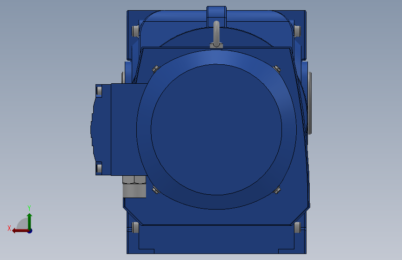The height and width of the screenshot is (260, 402).
Task: Select the upper bolt on left side flange
Action: point(99,91)
